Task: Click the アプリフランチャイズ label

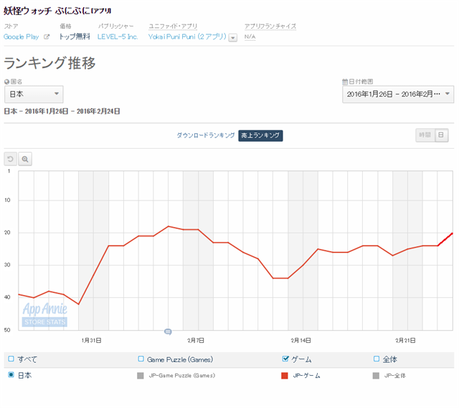Action: click(x=270, y=26)
